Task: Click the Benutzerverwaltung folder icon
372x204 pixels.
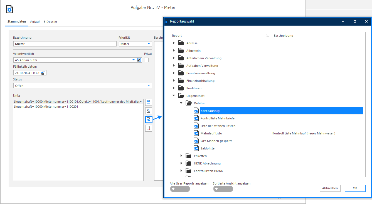Action: 181,73
